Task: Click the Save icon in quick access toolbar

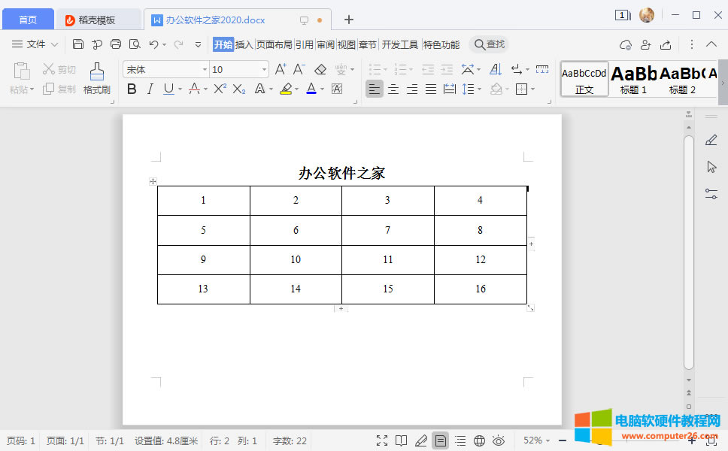Action: (x=78, y=44)
